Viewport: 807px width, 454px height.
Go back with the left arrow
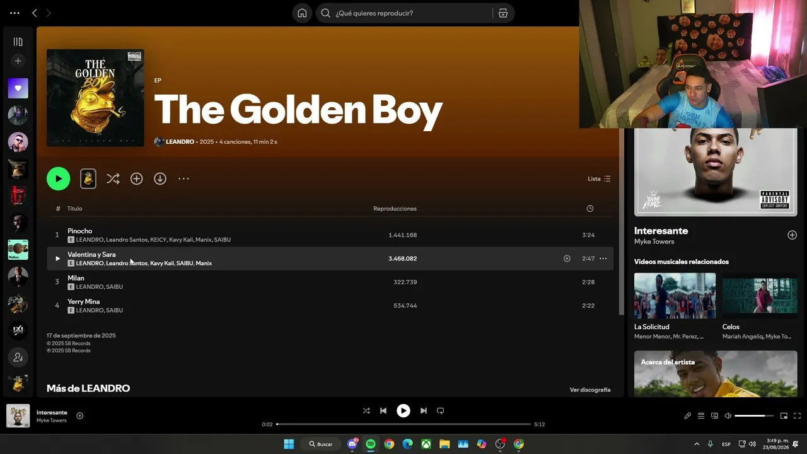pyautogui.click(x=35, y=13)
